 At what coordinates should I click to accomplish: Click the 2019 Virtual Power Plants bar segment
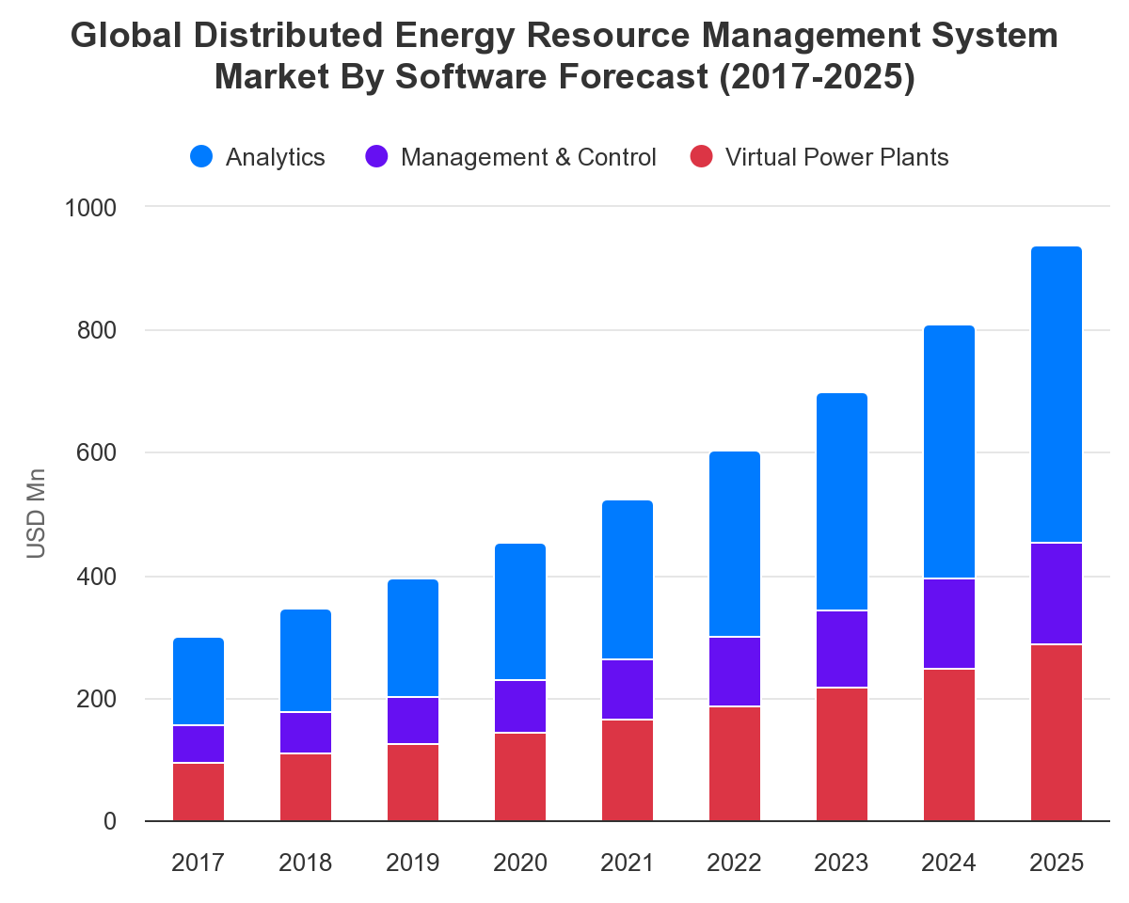coord(413,783)
